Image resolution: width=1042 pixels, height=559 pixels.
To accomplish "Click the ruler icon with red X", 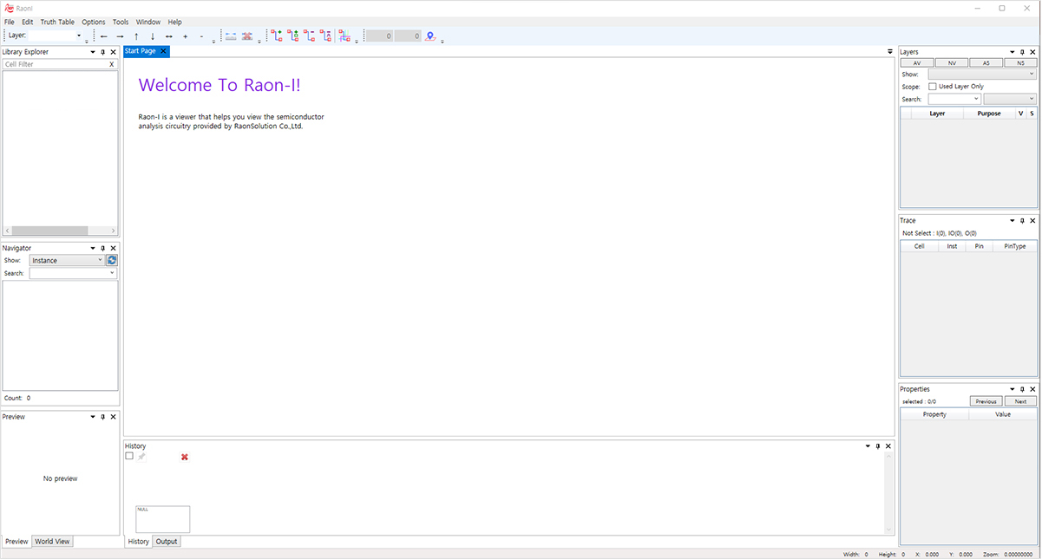I will [x=247, y=36].
